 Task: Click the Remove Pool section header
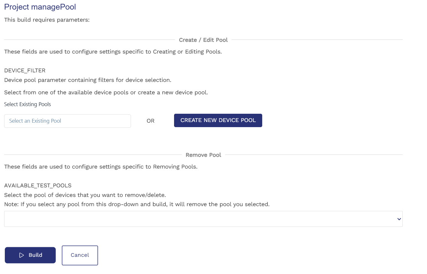(x=203, y=155)
